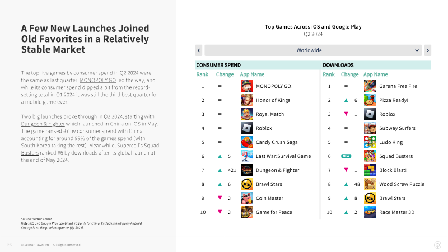Screen dimensions: 448x252
Task: Click the CONSUMER SPEND section header
Action: tap(218, 65)
